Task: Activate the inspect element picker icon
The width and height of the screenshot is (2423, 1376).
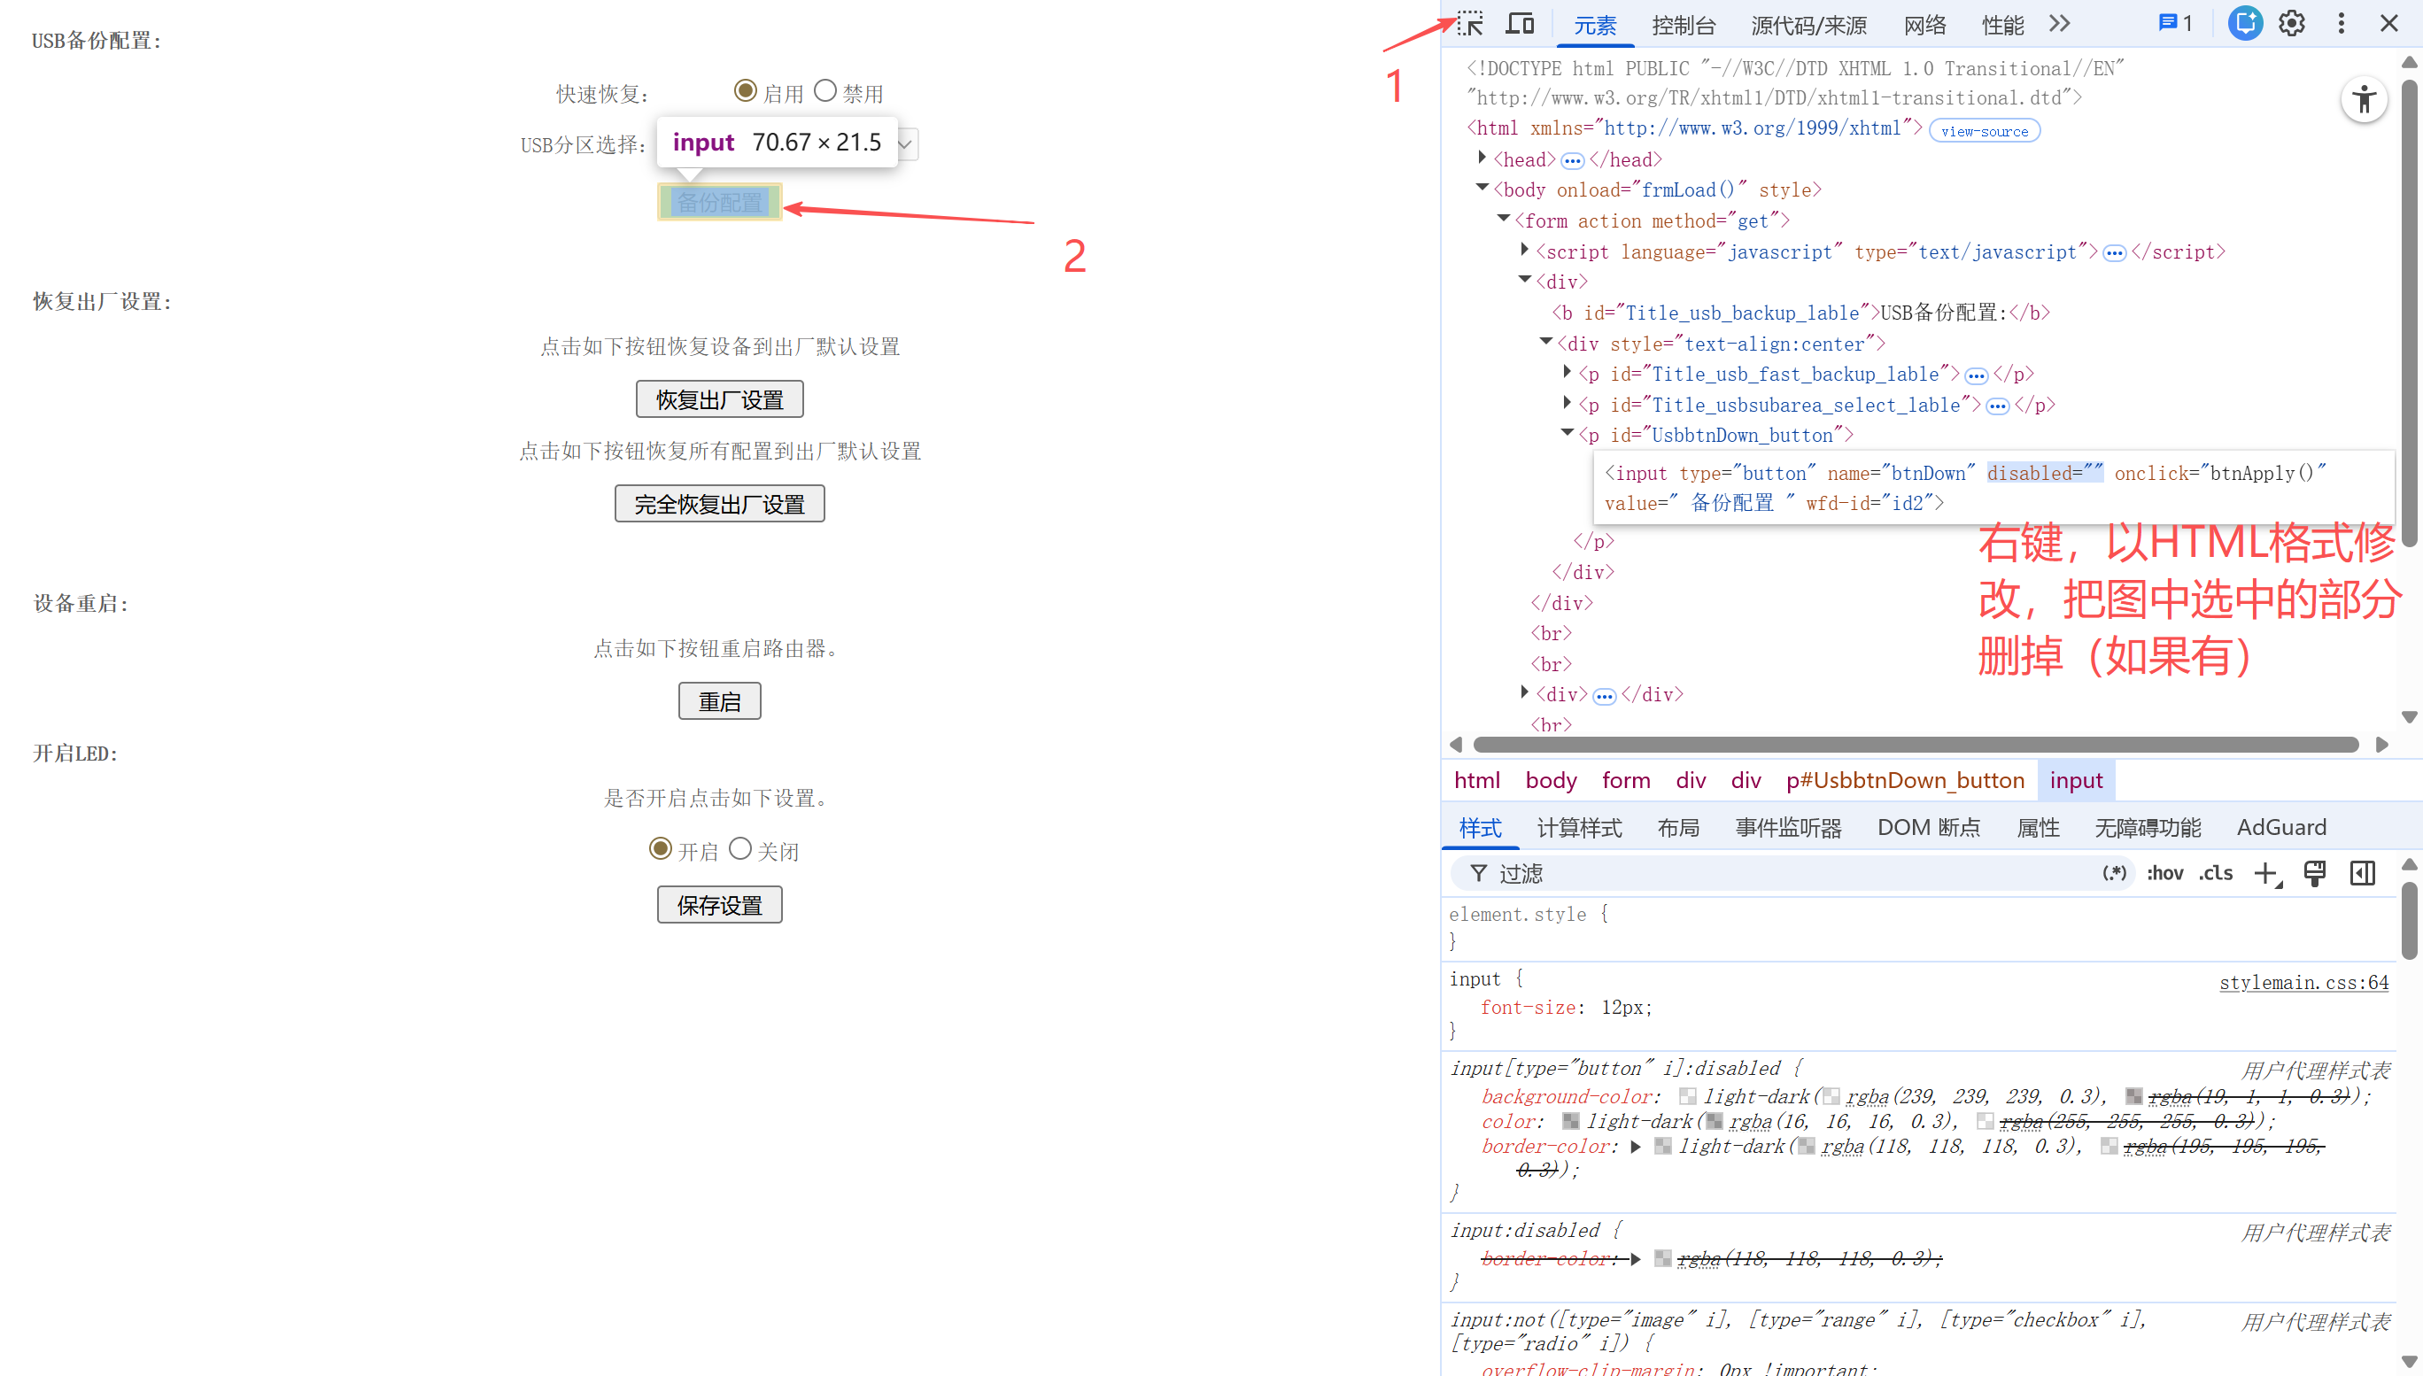Action: coord(1470,24)
